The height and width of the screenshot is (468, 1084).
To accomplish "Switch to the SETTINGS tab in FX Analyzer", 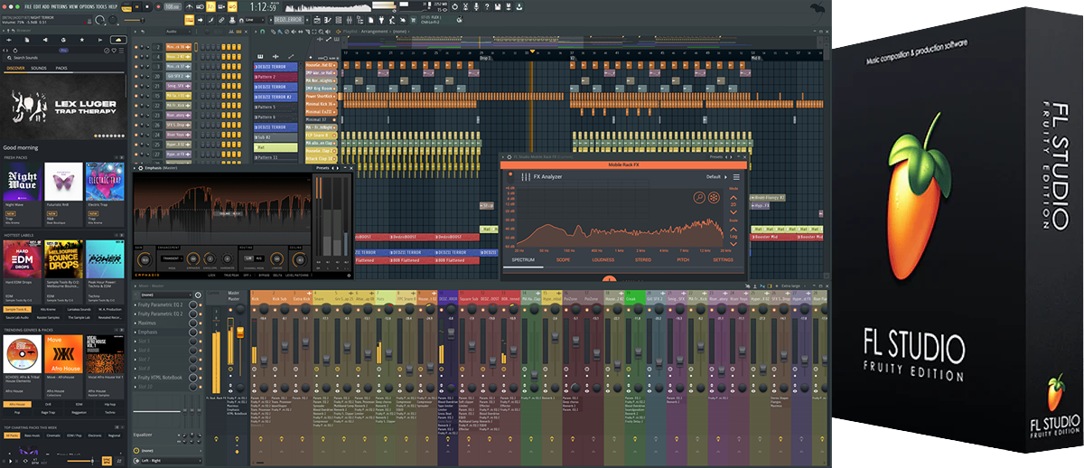I will point(723,259).
